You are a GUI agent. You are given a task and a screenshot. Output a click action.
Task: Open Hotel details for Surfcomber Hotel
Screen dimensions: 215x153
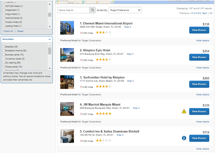(203, 95)
